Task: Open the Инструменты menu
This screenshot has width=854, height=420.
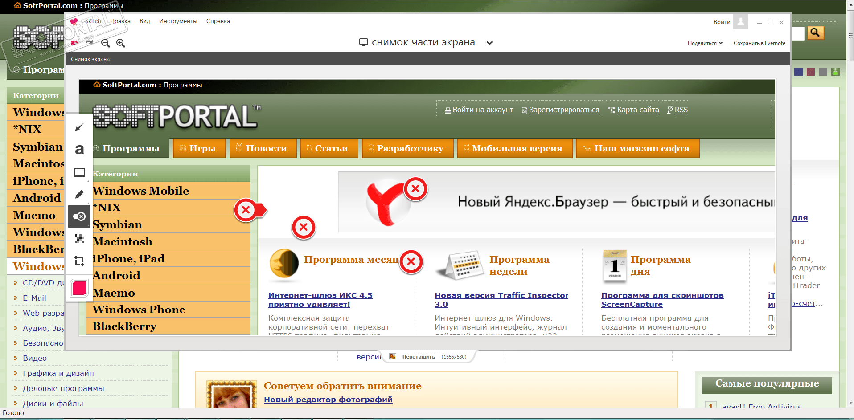Action: click(x=178, y=21)
